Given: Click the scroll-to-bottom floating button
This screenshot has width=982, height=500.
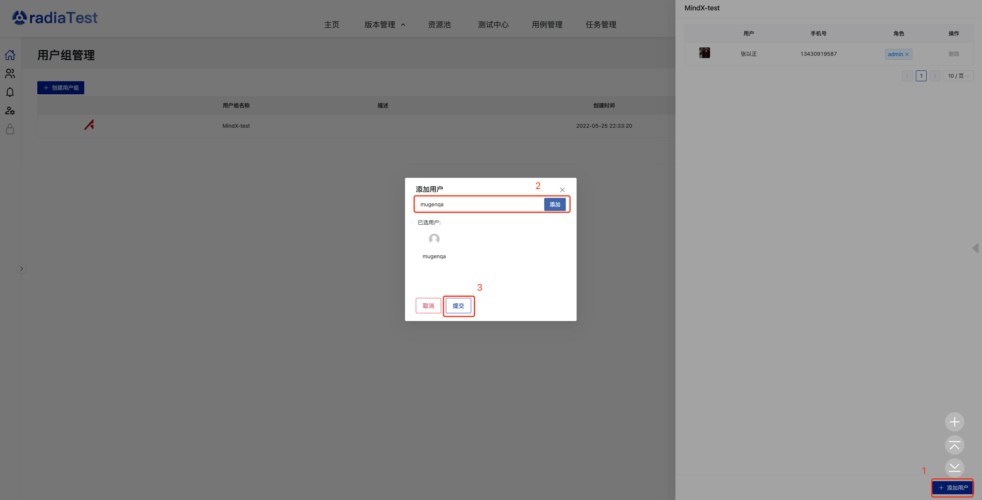Looking at the screenshot, I should point(954,468).
